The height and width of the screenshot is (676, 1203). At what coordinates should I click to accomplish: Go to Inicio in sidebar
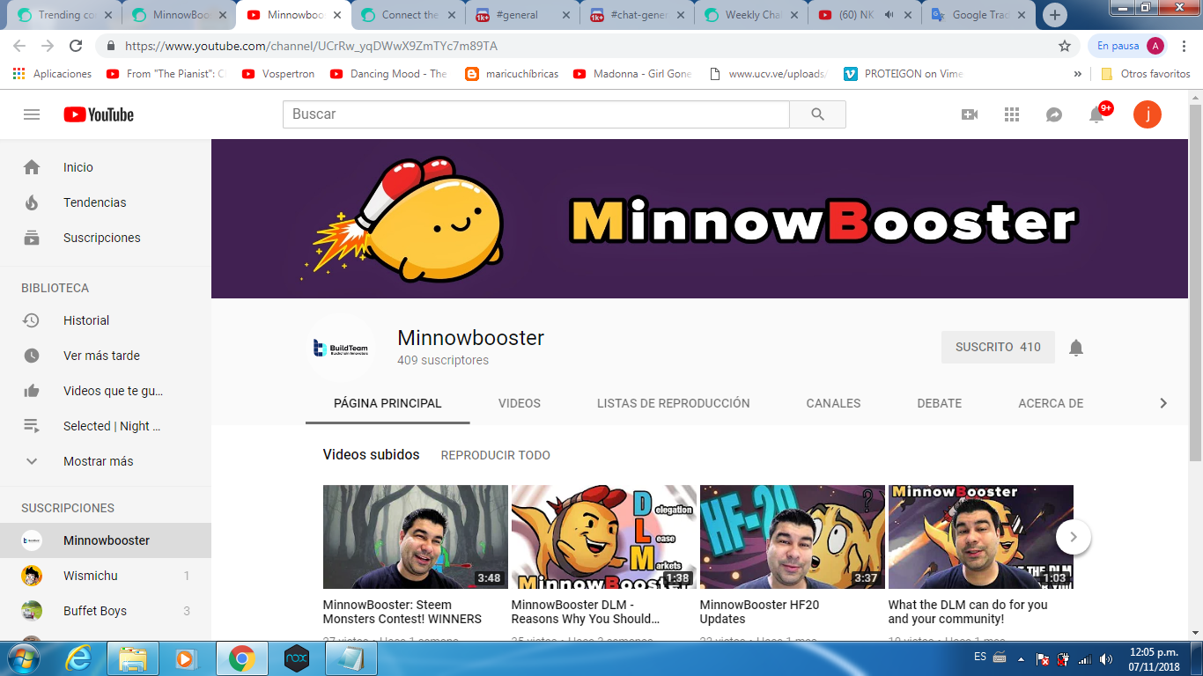(x=106, y=167)
